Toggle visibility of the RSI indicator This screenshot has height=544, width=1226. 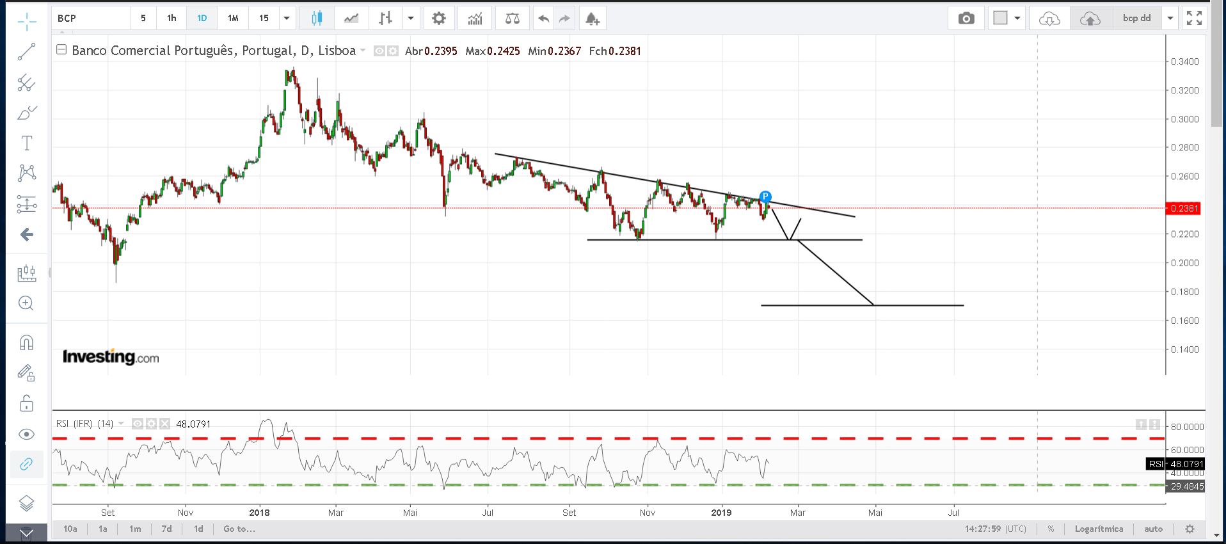click(138, 424)
